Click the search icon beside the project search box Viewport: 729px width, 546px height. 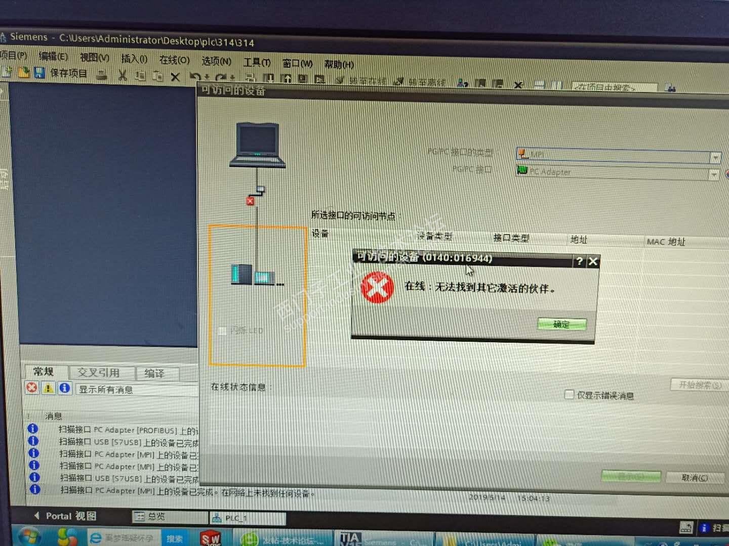(670, 88)
